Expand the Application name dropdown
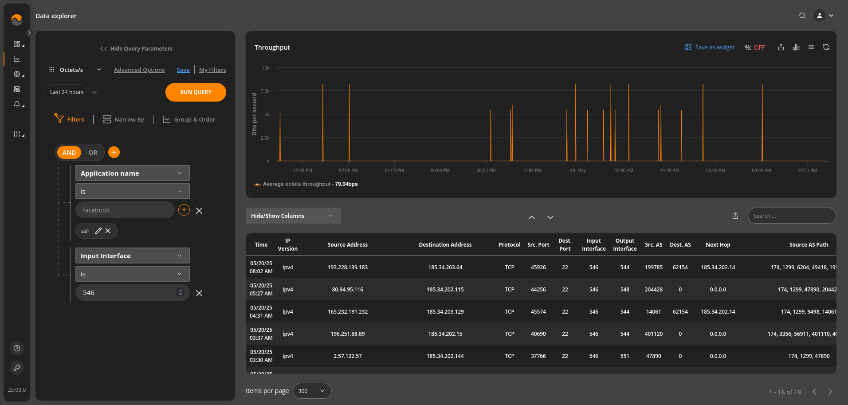The height and width of the screenshot is (405, 848). click(132, 173)
